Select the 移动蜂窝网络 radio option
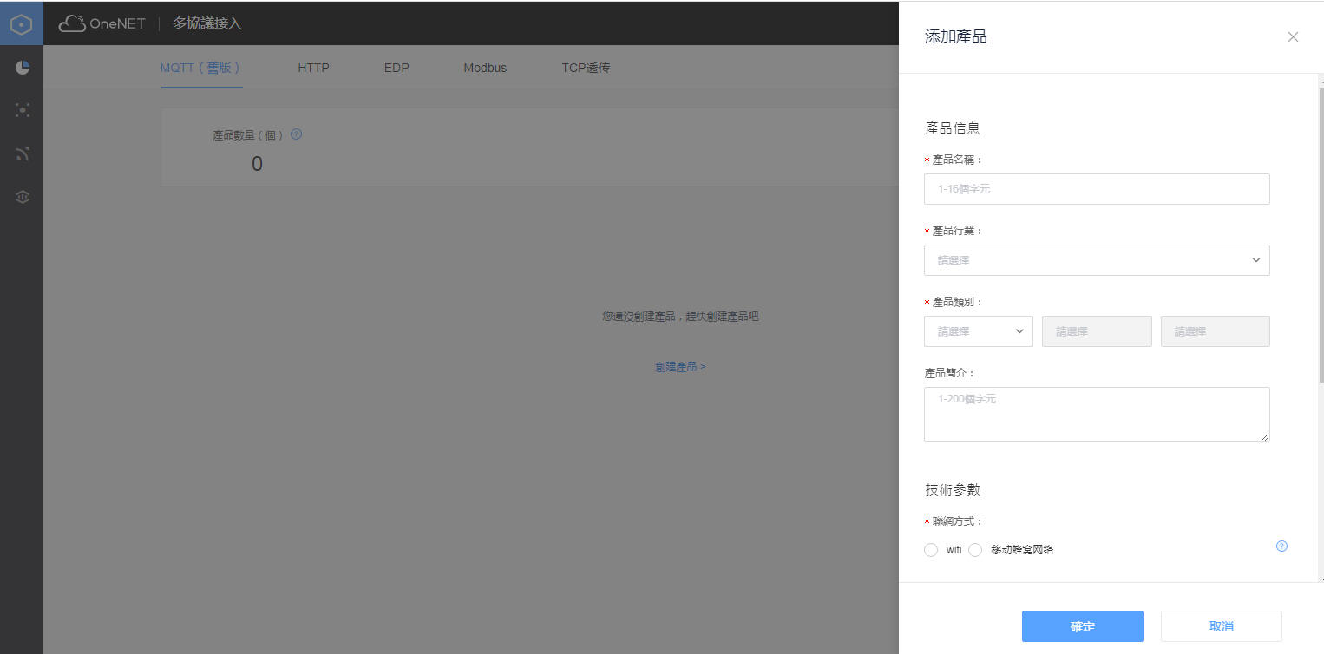Image resolution: width=1324 pixels, height=654 pixels. pos(975,550)
